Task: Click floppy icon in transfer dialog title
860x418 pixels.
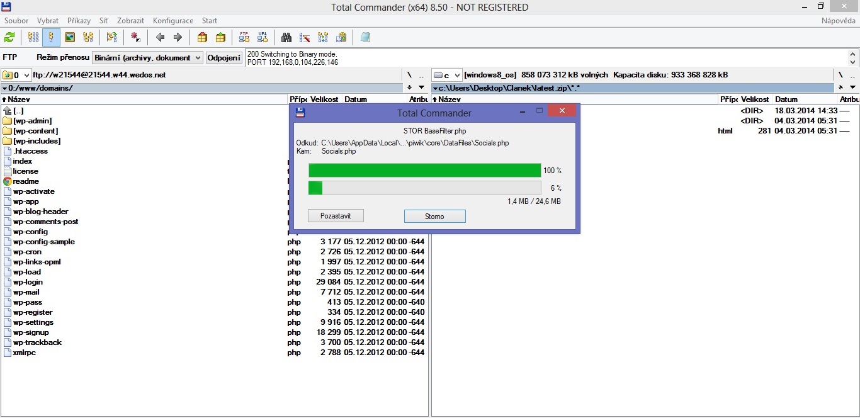Action: pos(301,113)
